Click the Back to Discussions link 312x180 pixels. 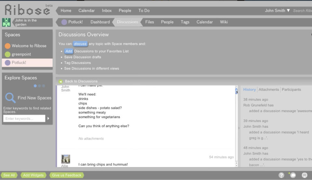81,81
